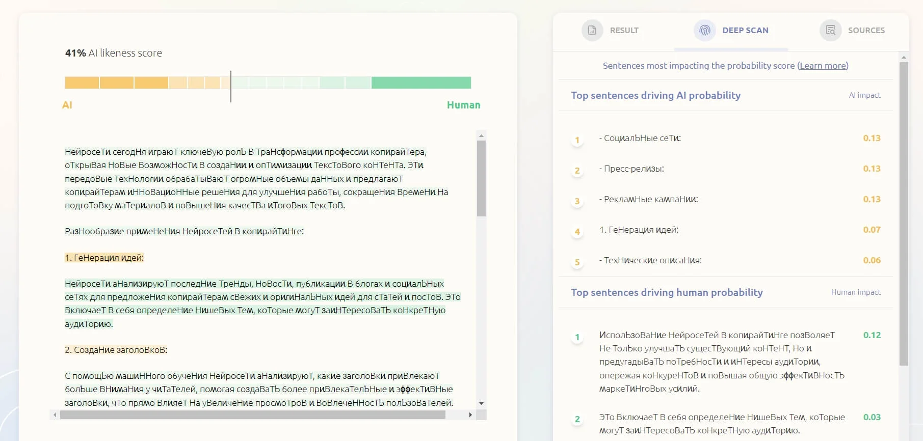This screenshot has height=441, width=923.
Task: Switch to the RESULT tab
Action: pyautogui.click(x=624, y=31)
